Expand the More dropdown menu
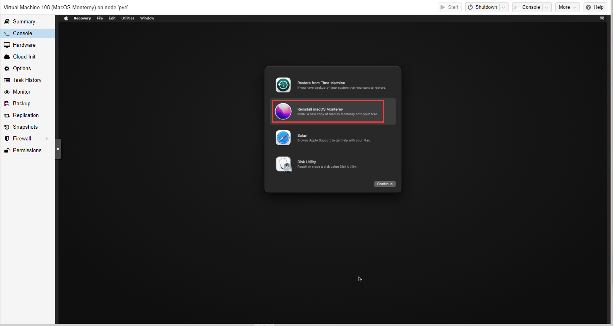This screenshot has width=613, height=326. coord(567,7)
